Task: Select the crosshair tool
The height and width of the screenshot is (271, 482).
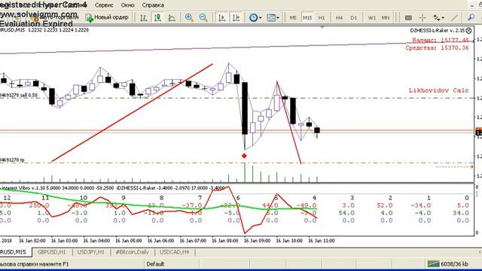Action: (423, 18)
